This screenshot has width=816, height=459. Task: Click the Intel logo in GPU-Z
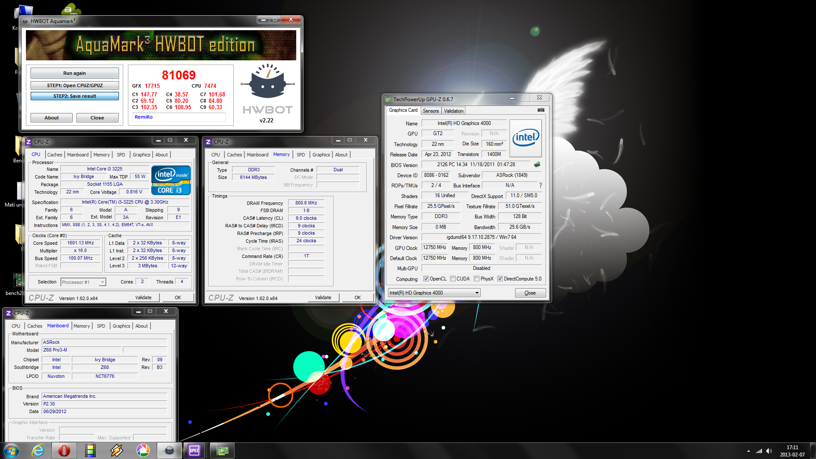point(526,138)
